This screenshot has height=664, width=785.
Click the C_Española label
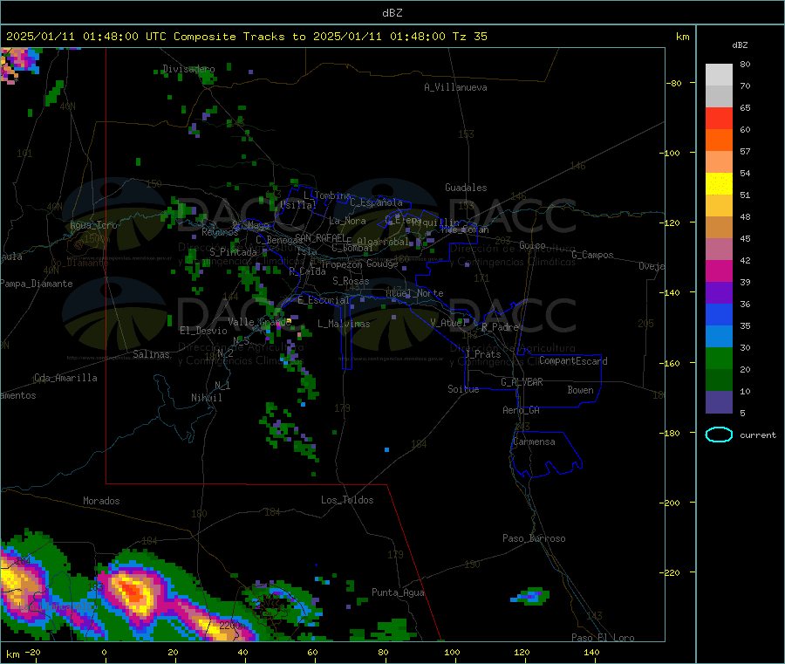(x=377, y=202)
